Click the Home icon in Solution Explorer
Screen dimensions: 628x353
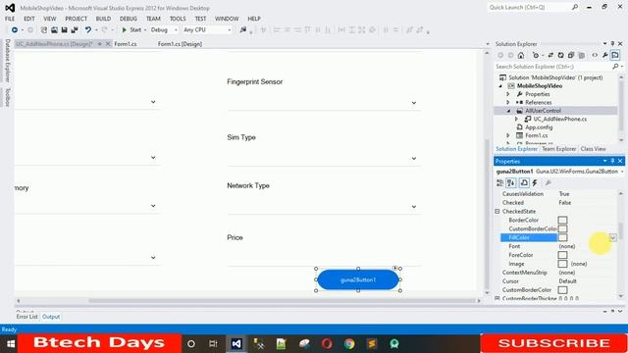(521, 55)
